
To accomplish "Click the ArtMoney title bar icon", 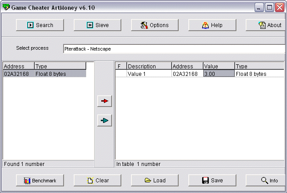I will coord(6,8).
